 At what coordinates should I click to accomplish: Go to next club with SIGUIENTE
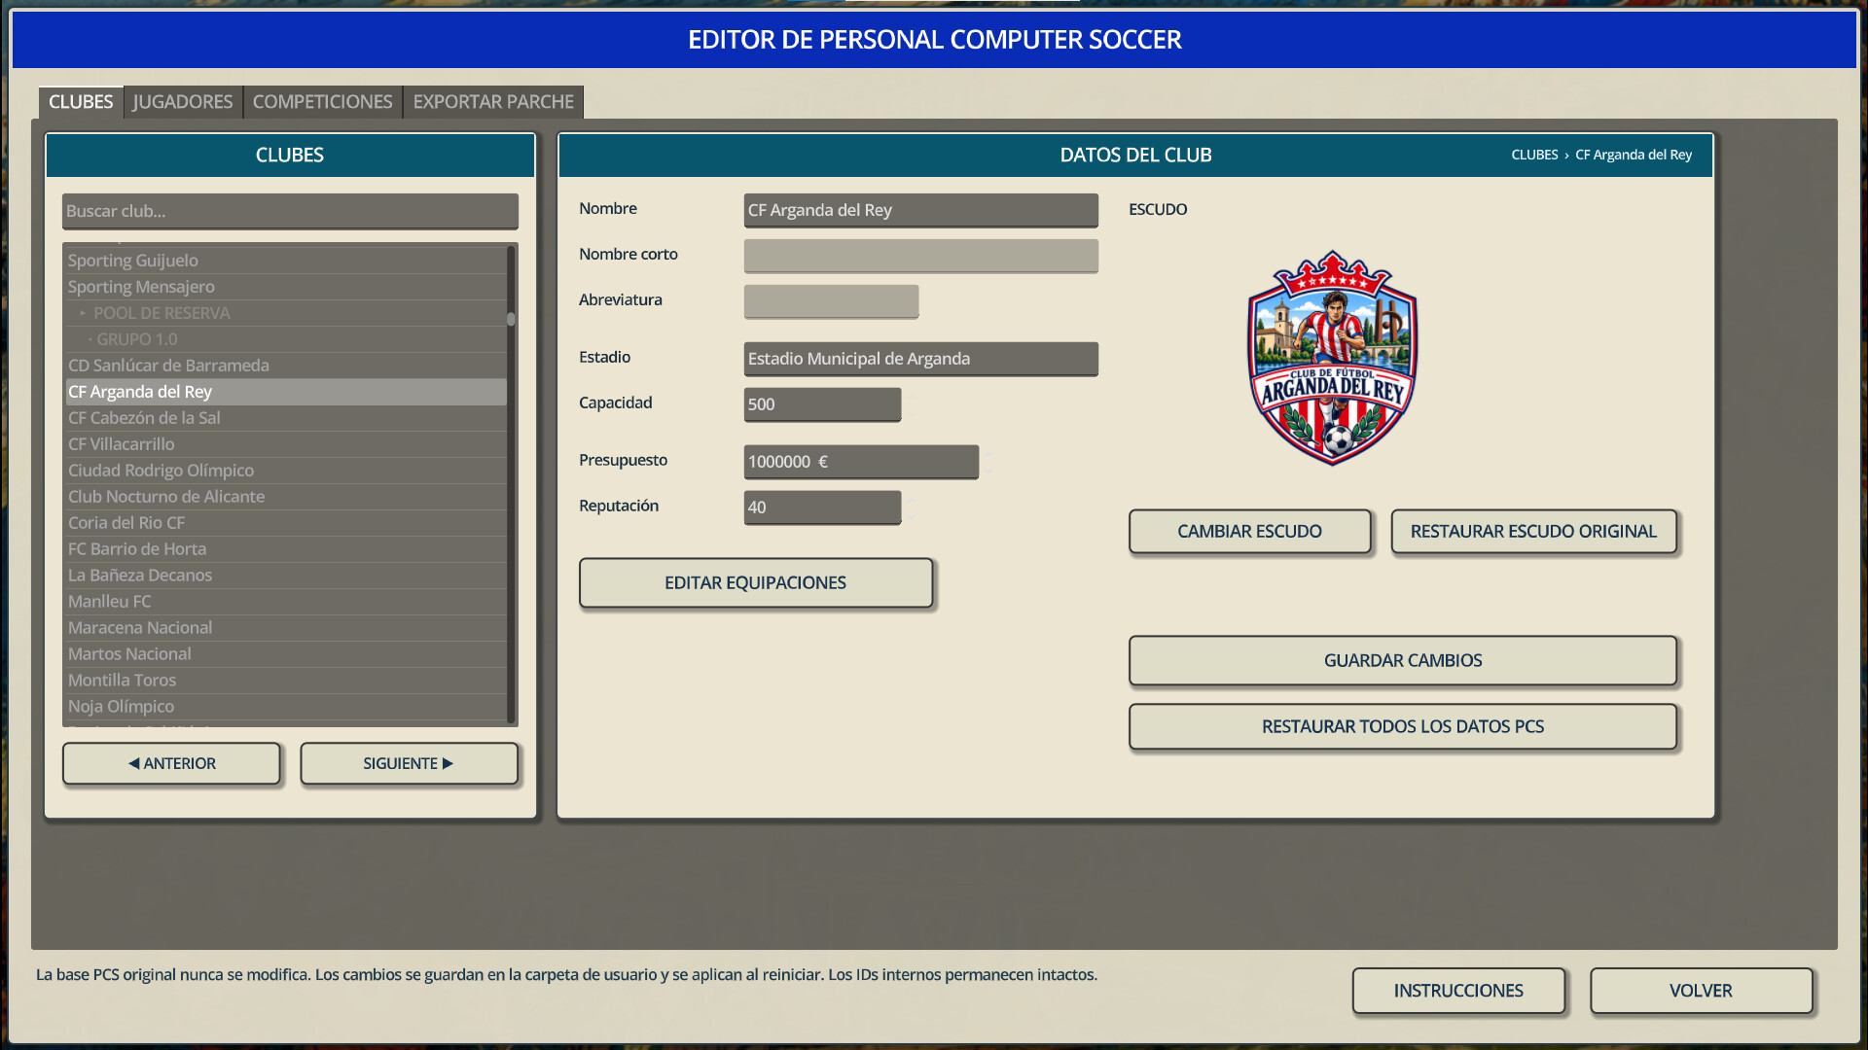pyautogui.click(x=409, y=764)
